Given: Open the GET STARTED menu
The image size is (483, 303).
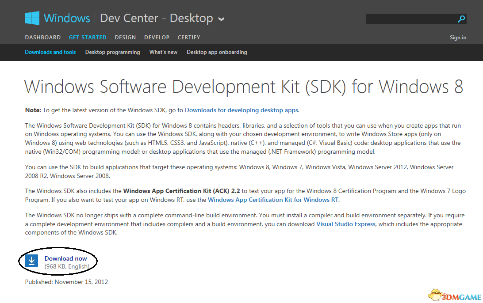Looking at the screenshot, I should click(x=88, y=37).
